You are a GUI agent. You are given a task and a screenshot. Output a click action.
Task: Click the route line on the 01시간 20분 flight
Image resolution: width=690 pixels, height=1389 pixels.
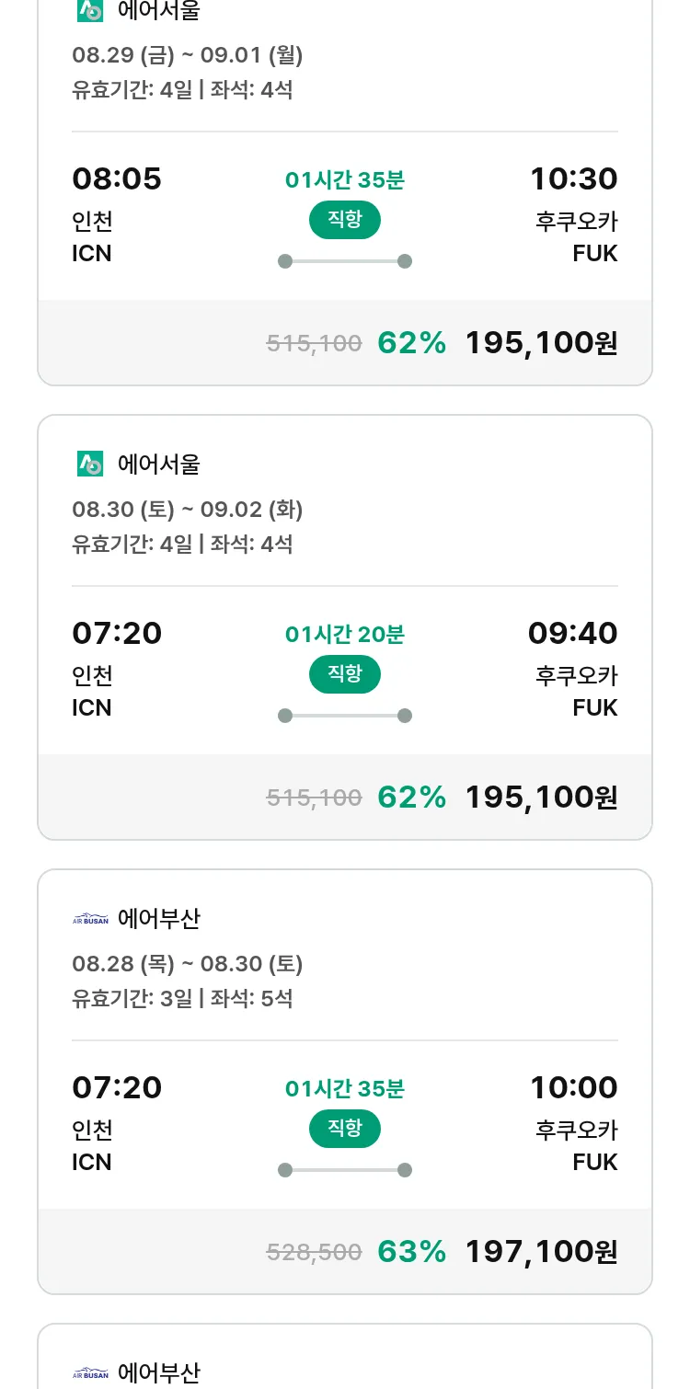pos(345,716)
